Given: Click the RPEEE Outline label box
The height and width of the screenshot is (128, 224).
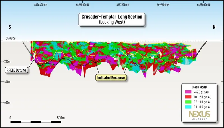Looking at the screenshot, I should pos(16,70).
